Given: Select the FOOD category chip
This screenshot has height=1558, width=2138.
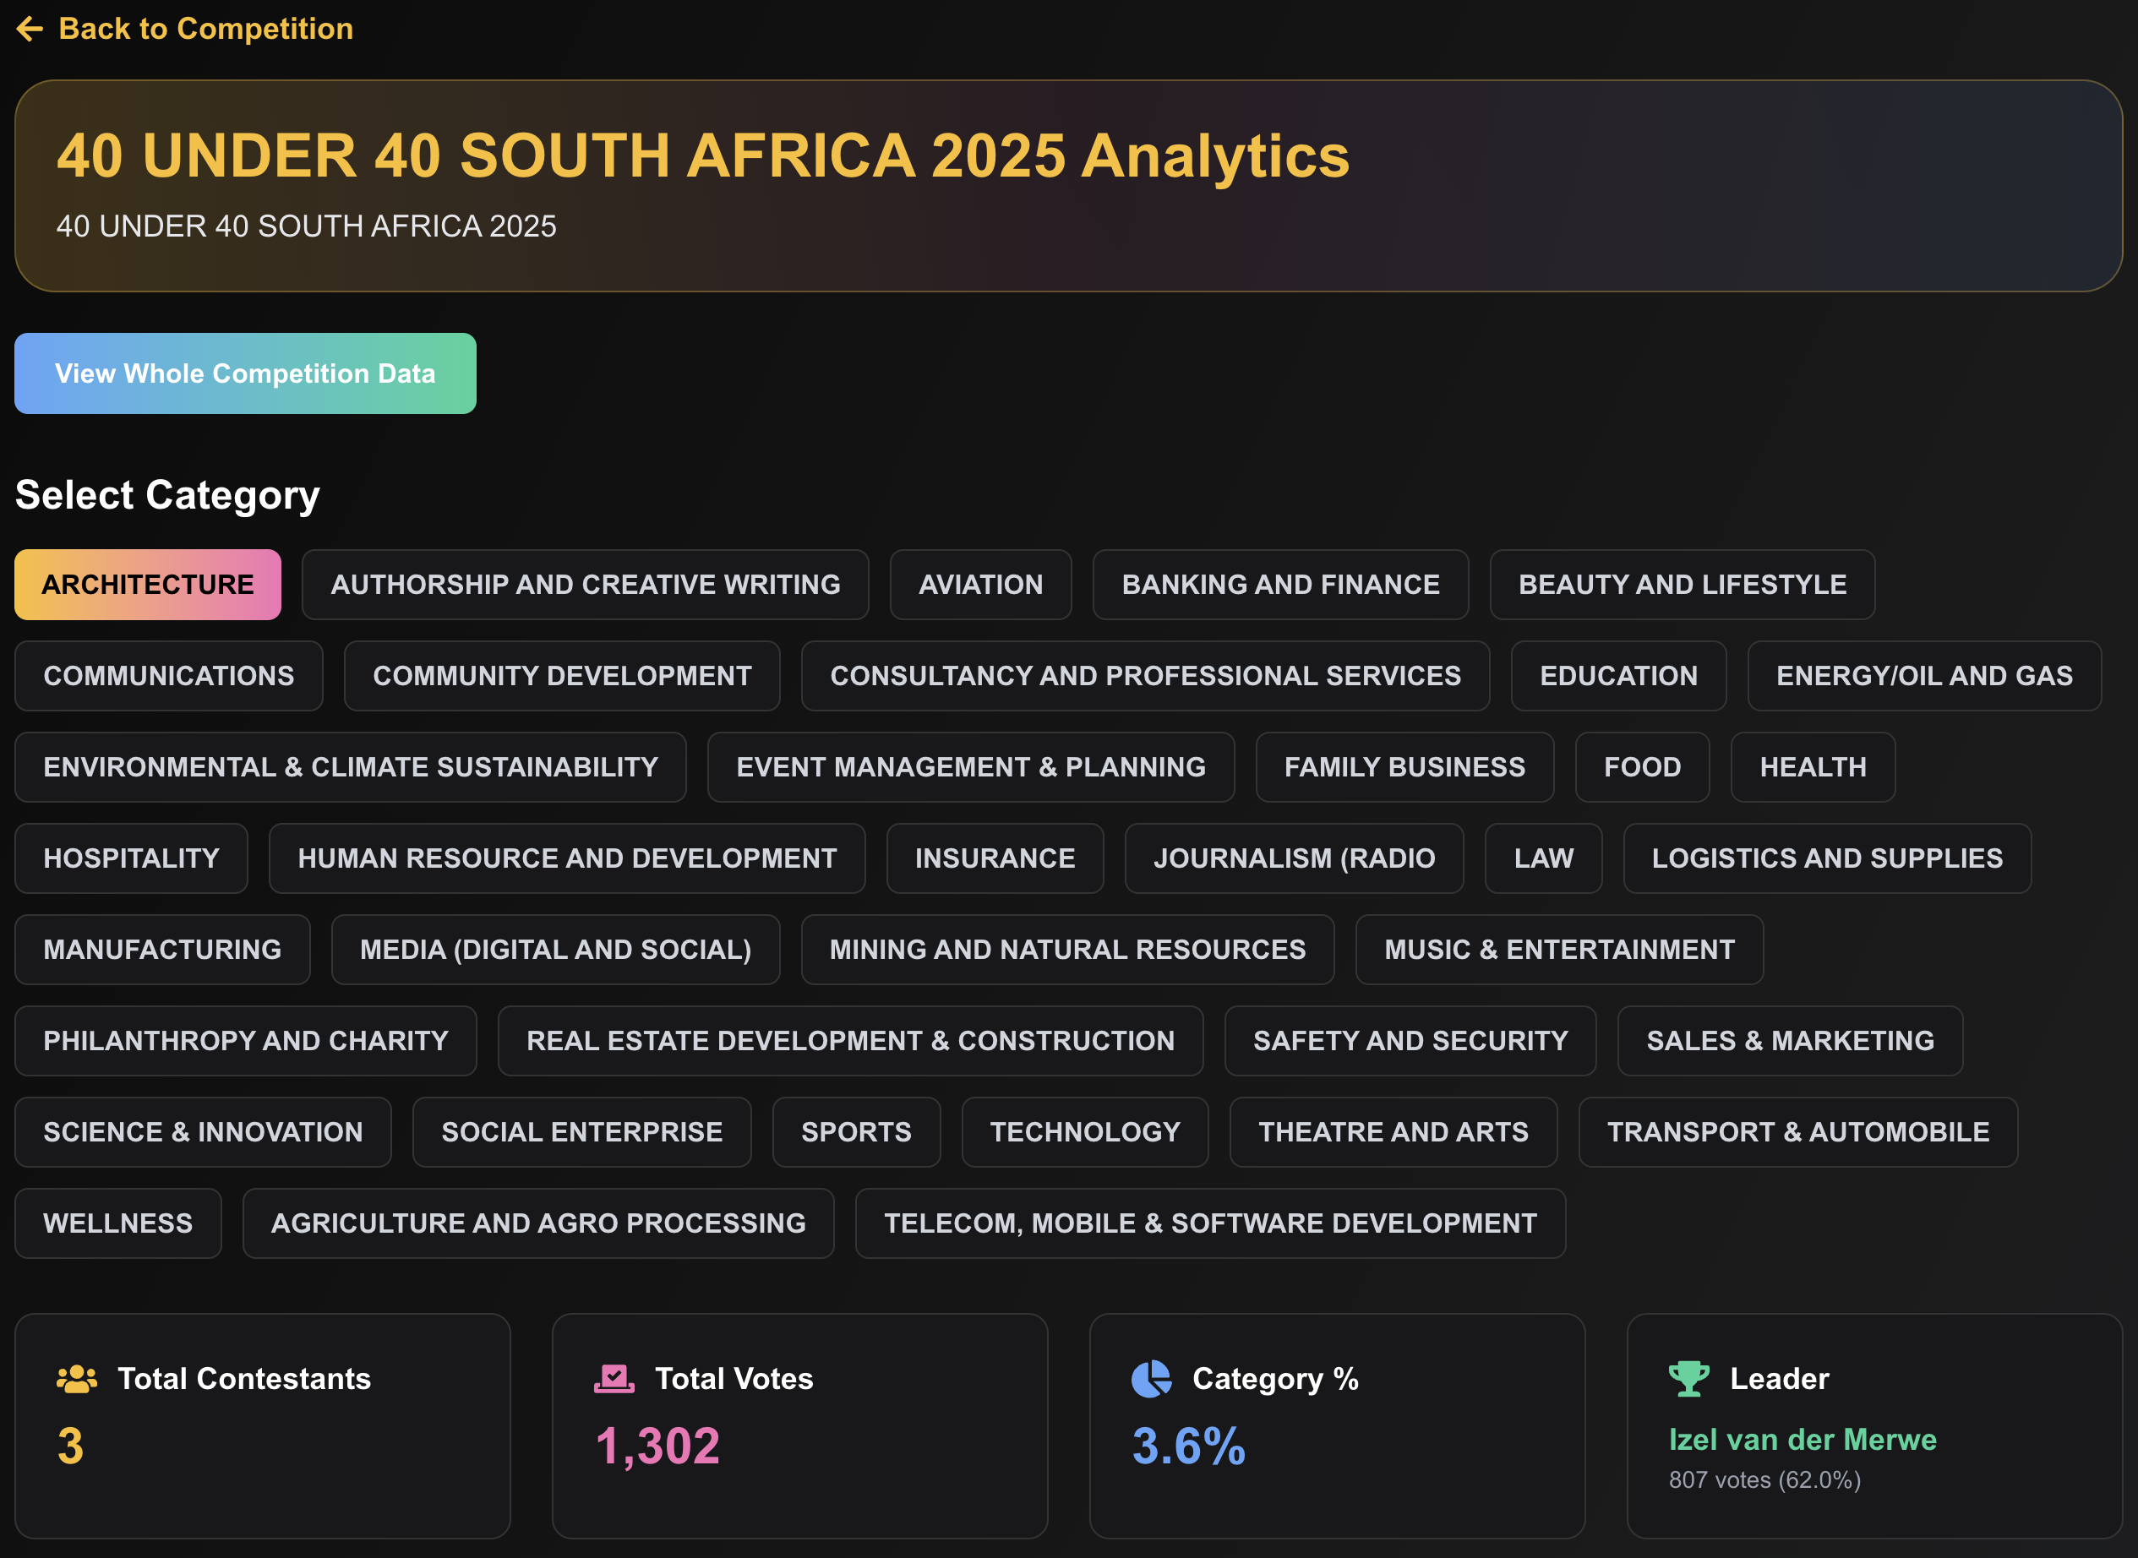Looking at the screenshot, I should tap(1641, 768).
